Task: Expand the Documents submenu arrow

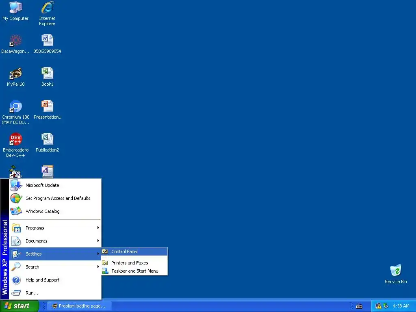Action: [x=98, y=241]
